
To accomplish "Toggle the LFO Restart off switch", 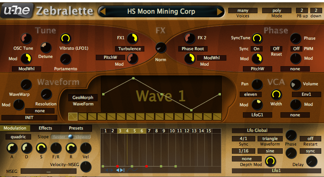I will [310, 139].
